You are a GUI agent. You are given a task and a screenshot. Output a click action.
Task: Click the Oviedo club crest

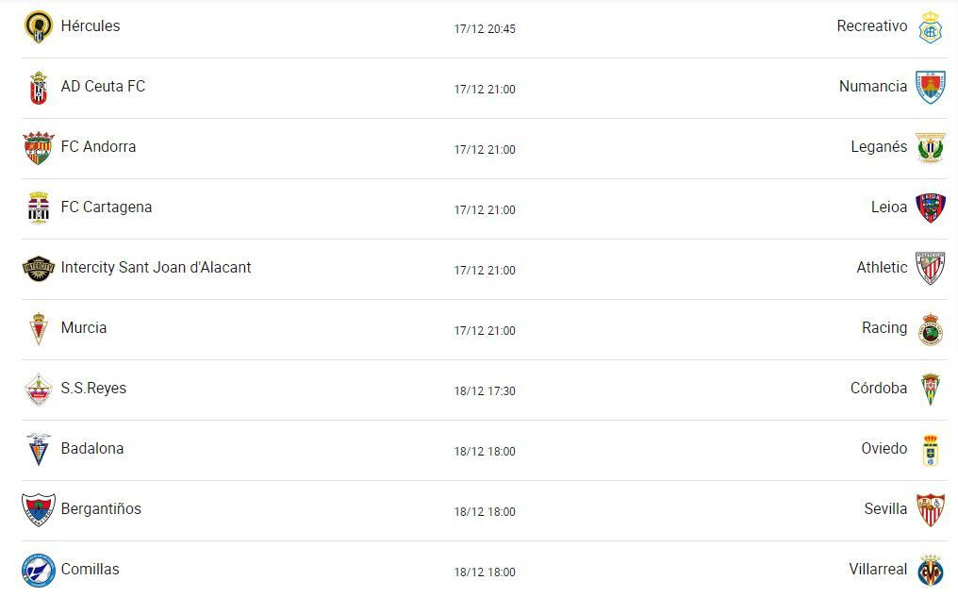click(x=930, y=451)
